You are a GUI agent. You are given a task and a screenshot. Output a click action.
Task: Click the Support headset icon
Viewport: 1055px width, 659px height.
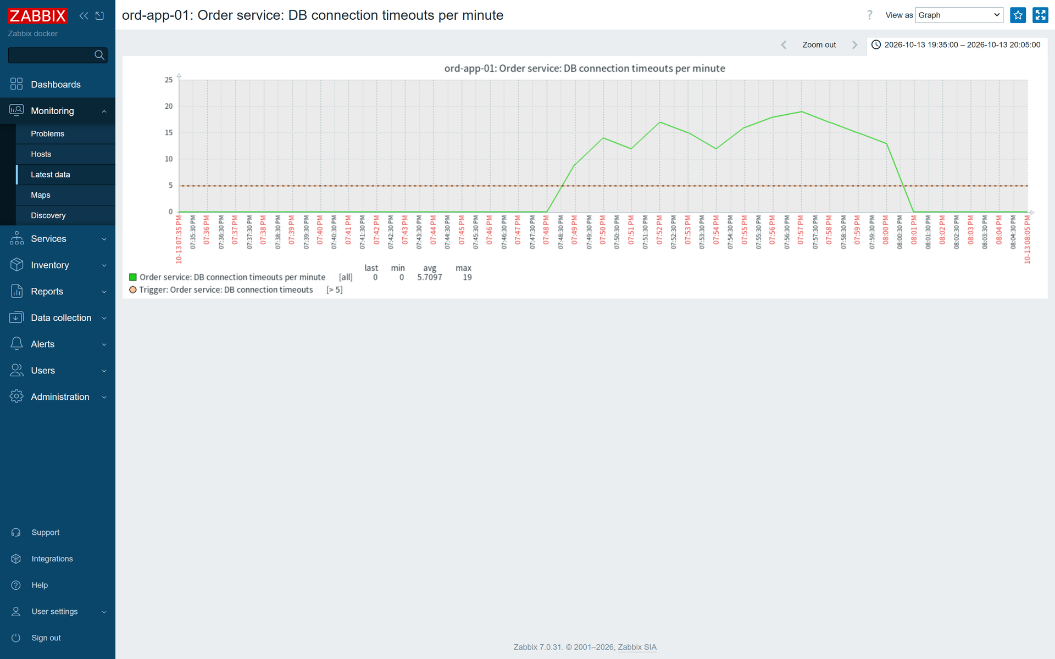point(16,532)
